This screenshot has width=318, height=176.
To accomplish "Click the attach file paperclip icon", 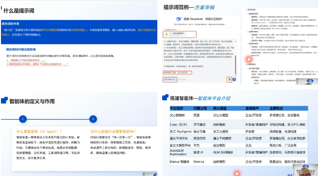I will click(229, 79).
